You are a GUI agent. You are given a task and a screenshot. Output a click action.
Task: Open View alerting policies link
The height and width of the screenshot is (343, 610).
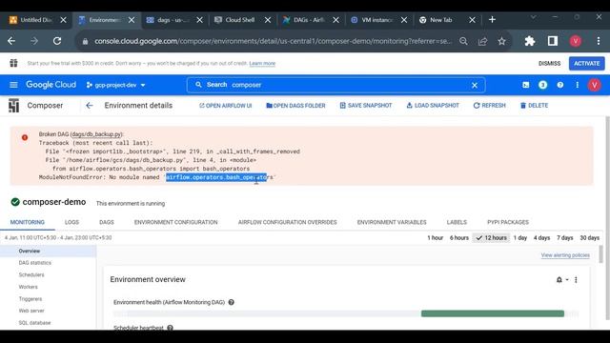point(565,255)
